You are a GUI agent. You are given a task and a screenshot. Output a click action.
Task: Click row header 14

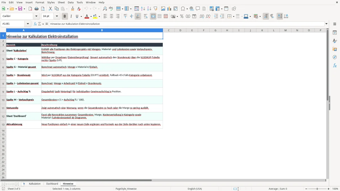click(3, 130)
